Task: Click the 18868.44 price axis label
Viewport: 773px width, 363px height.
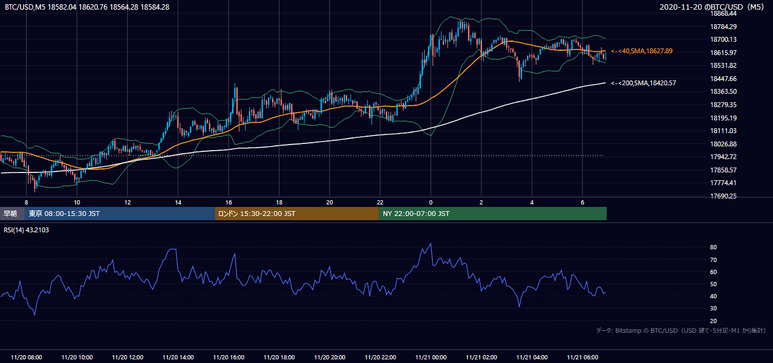Action: point(723,13)
